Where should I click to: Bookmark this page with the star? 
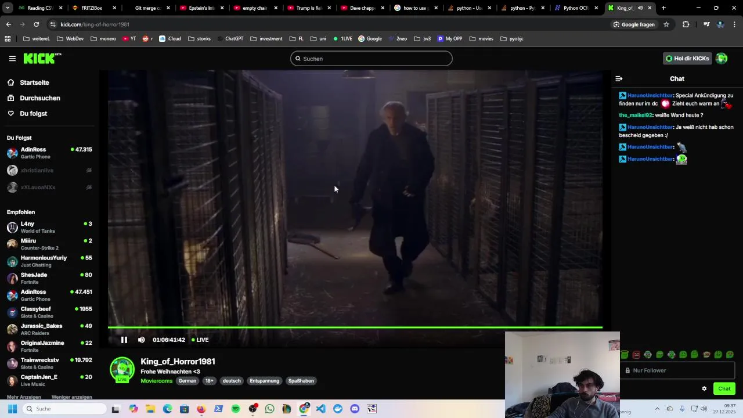pyautogui.click(x=666, y=24)
